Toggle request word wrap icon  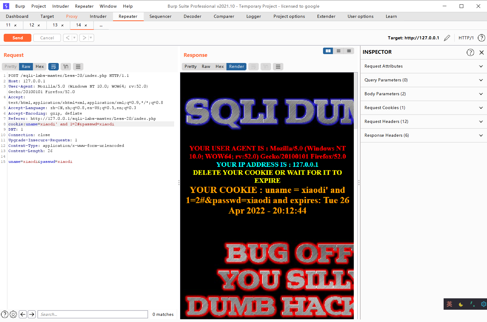pyautogui.click(x=54, y=66)
